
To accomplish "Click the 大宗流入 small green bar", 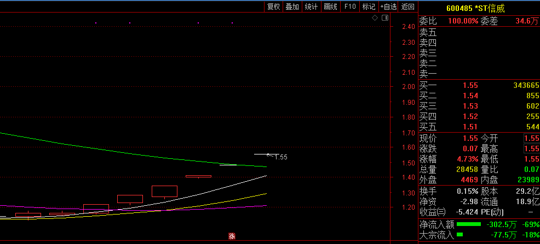I will [459, 235].
